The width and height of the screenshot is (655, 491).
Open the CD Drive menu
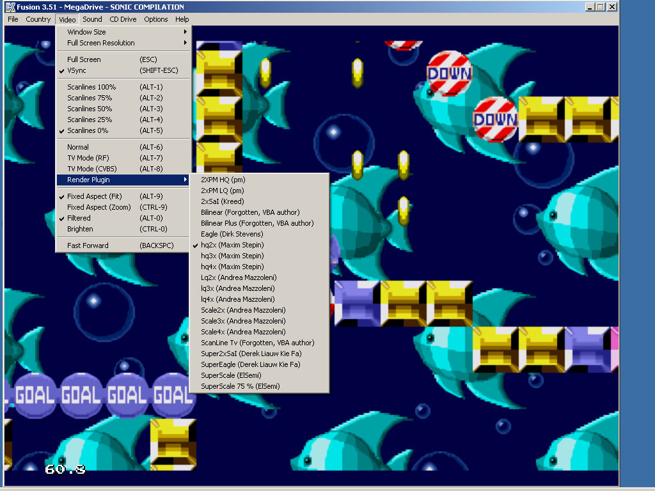[x=123, y=19]
